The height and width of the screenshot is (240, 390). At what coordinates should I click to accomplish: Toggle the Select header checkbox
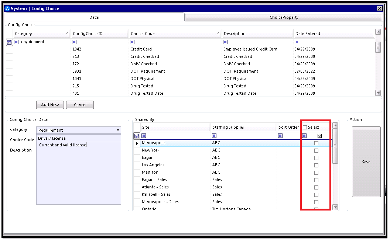coord(305,127)
